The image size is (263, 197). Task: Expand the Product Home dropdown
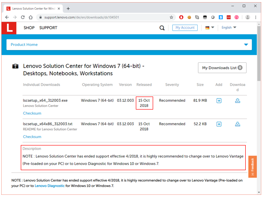click(247, 45)
